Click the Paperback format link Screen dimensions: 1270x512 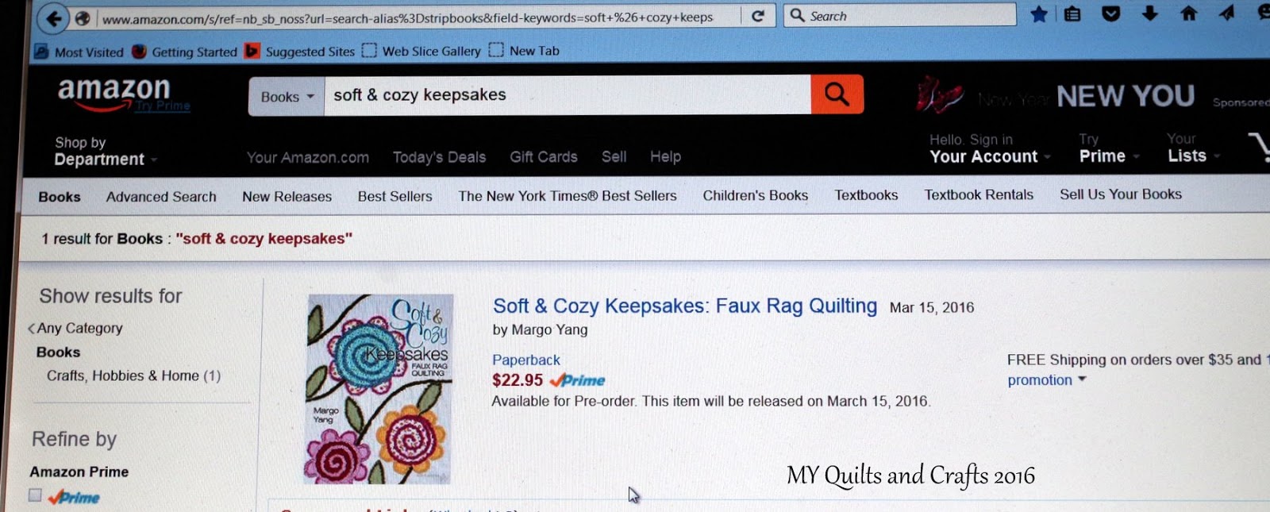[526, 360]
